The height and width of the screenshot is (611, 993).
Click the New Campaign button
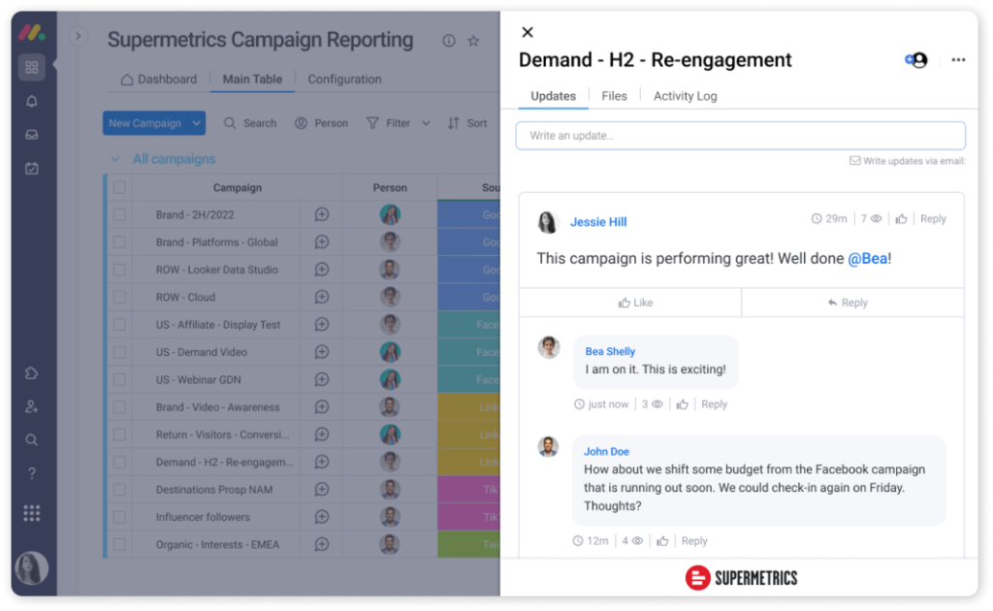click(x=145, y=123)
